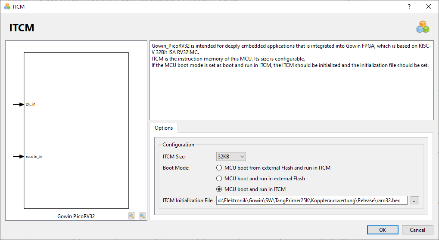The width and height of the screenshot is (439, 240).
Task: Click the 'Boot Mode:' label
Action: click(176, 168)
